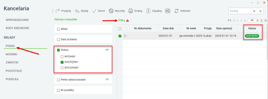This screenshot has height=99, width=268.
Task: Select PUDEŁKA in the sidebar
Action: tap(12, 79)
